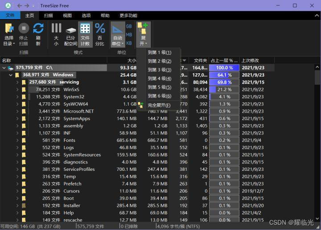Switch to Allocated Space (已分配空间) mode

[x=70, y=34]
